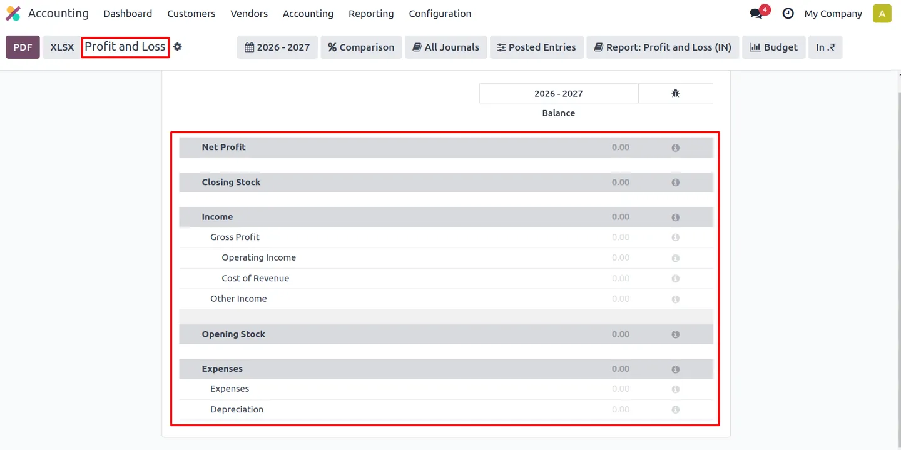Image resolution: width=901 pixels, height=450 pixels.
Task: Open the user avatar menu 'A'
Action: pyautogui.click(x=882, y=13)
